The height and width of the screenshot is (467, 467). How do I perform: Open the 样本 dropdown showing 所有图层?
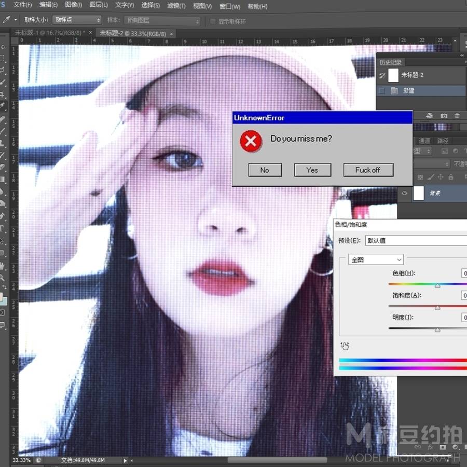point(162,21)
